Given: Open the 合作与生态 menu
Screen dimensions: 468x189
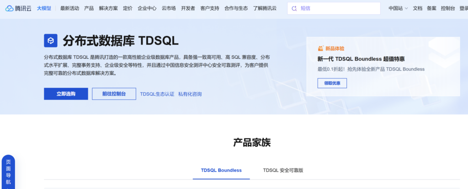Looking at the screenshot, I should 236,8.
